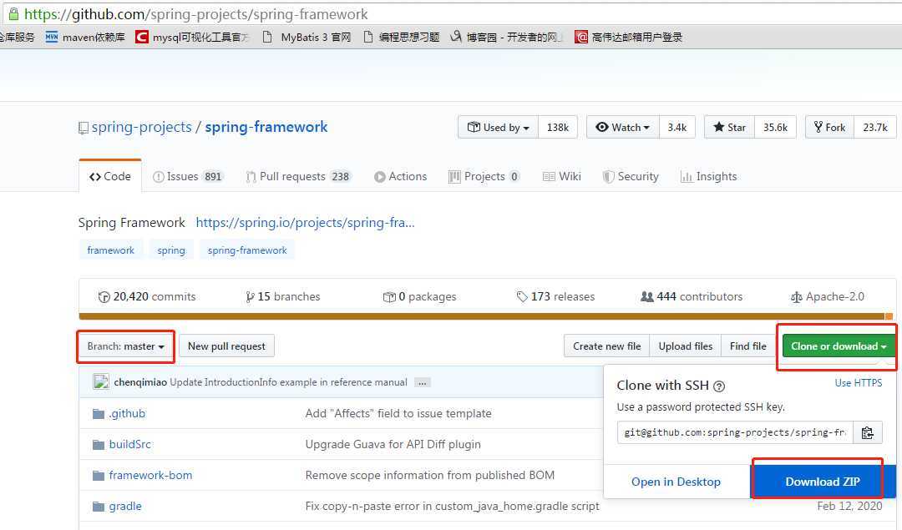Switch clone method via Use HTTPS
The height and width of the screenshot is (530, 902).
tap(859, 383)
